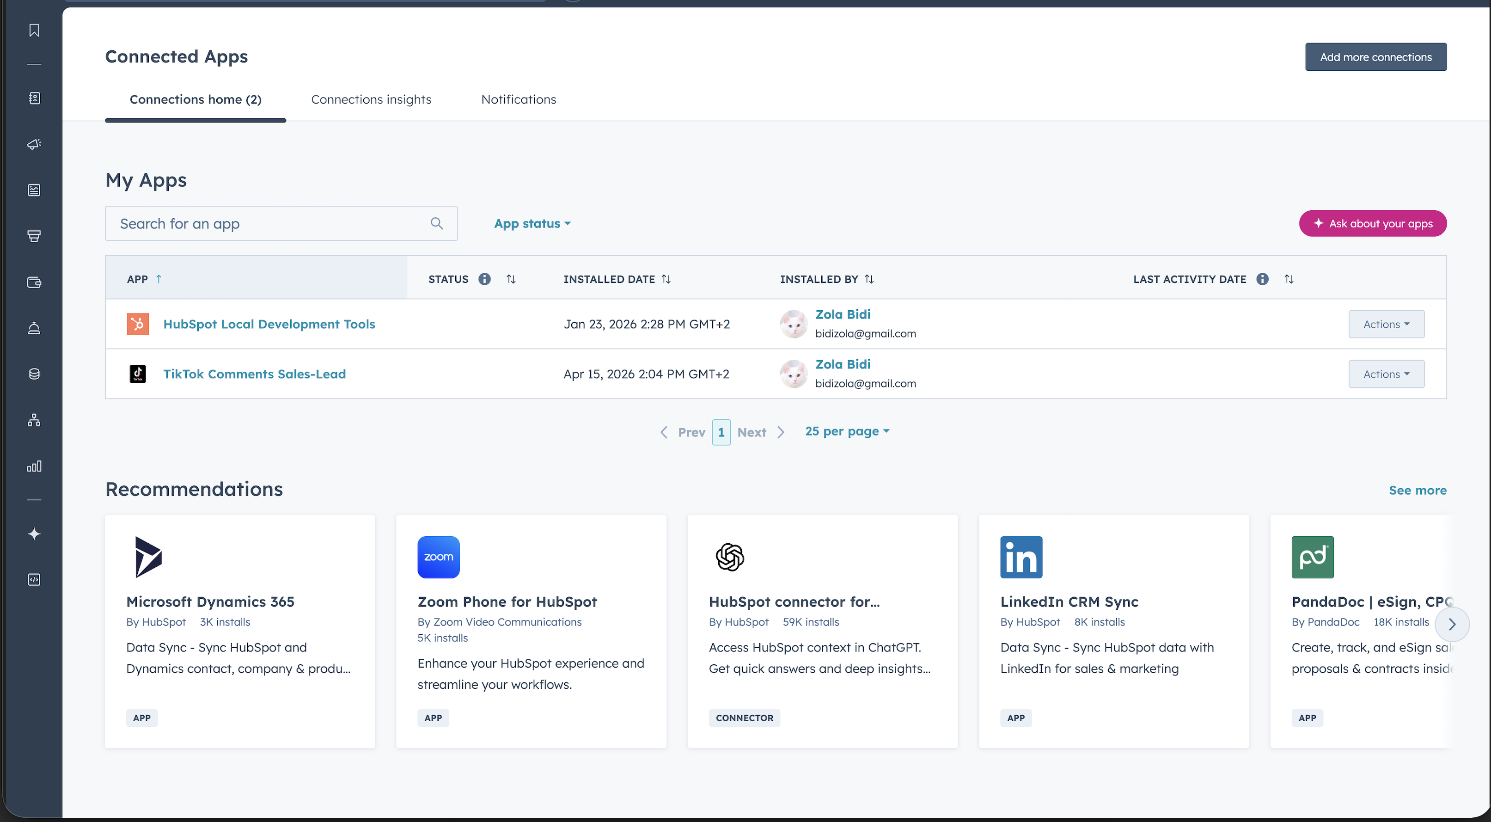
Task: Click the LinkedIn logo in Recommendations
Action: point(1021,557)
